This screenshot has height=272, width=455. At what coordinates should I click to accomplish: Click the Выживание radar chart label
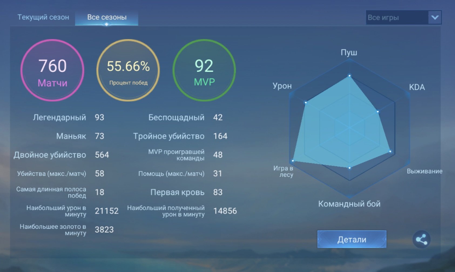point(424,171)
